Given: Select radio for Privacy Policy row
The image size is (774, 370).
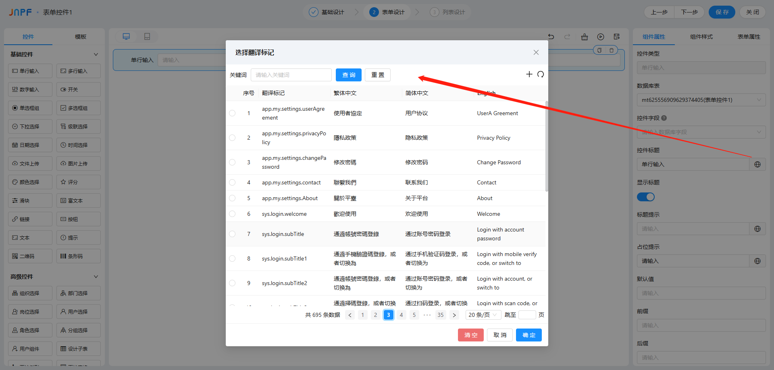Looking at the screenshot, I should click(x=232, y=138).
